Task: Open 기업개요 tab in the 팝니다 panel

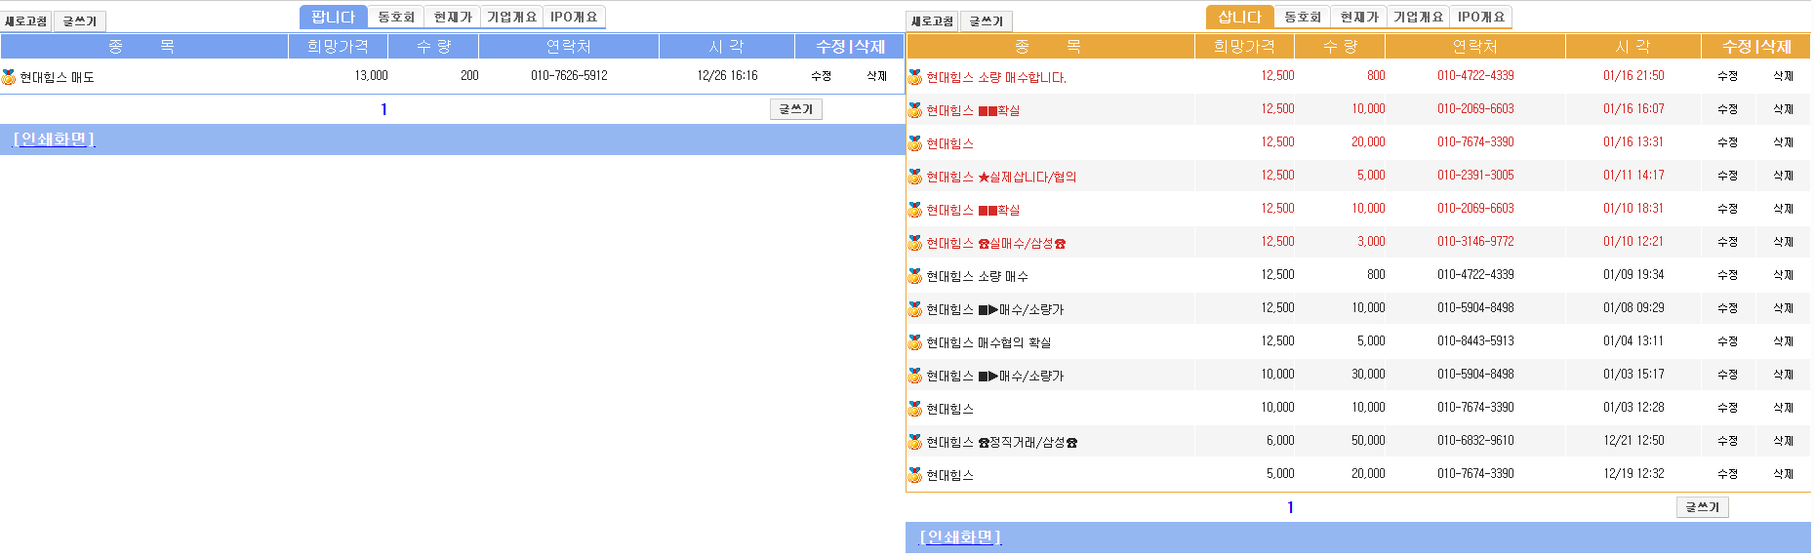Action: coord(512,17)
